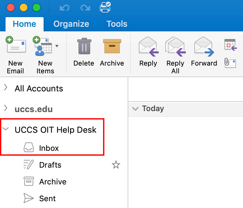Click the Delete trash can icon
Image resolution: width=243 pixels, height=208 pixels.
(84, 46)
